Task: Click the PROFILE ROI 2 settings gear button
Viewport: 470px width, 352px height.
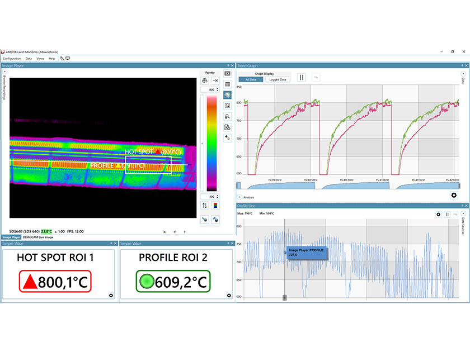Action: pyautogui.click(x=229, y=296)
